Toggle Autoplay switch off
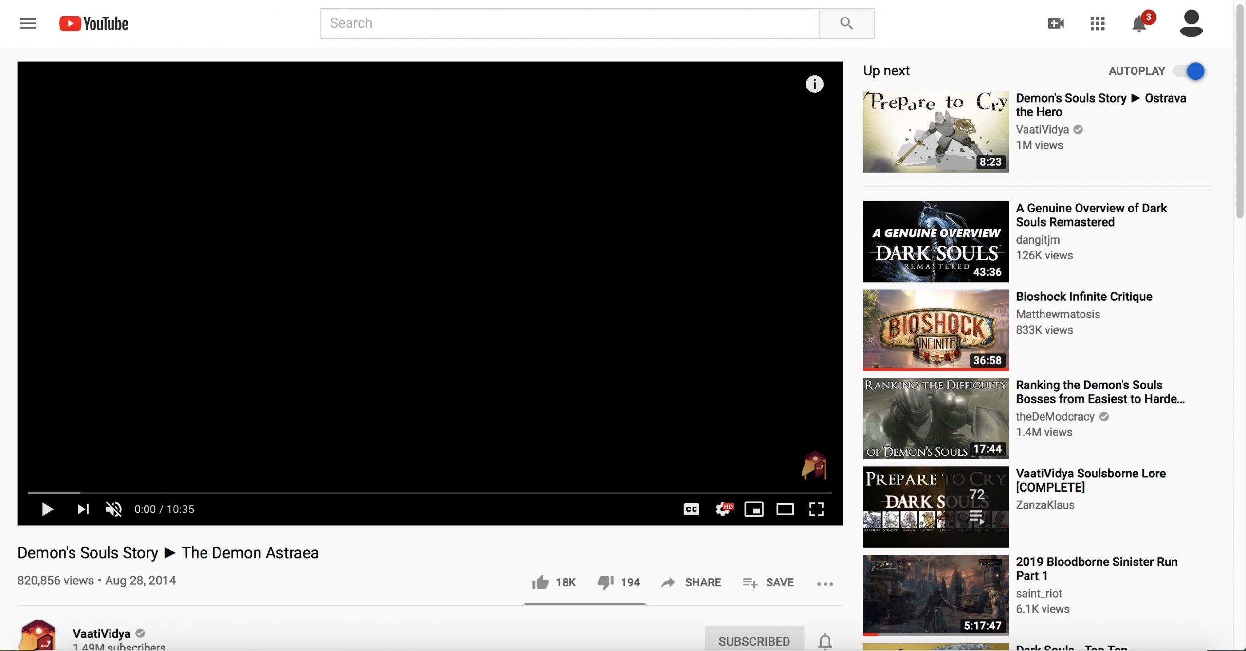The width and height of the screenshot is (1246, 651). click(1189, 71)
